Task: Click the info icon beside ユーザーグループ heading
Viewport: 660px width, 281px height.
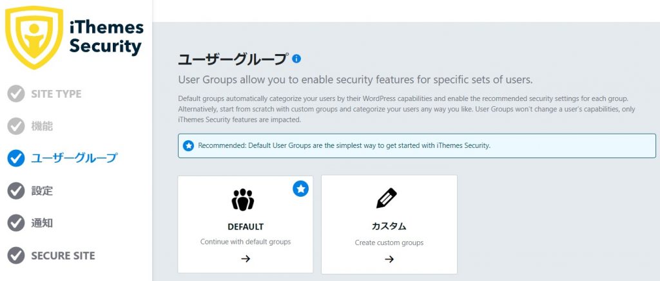Action: pyautogui.click(x=296, y=59)
